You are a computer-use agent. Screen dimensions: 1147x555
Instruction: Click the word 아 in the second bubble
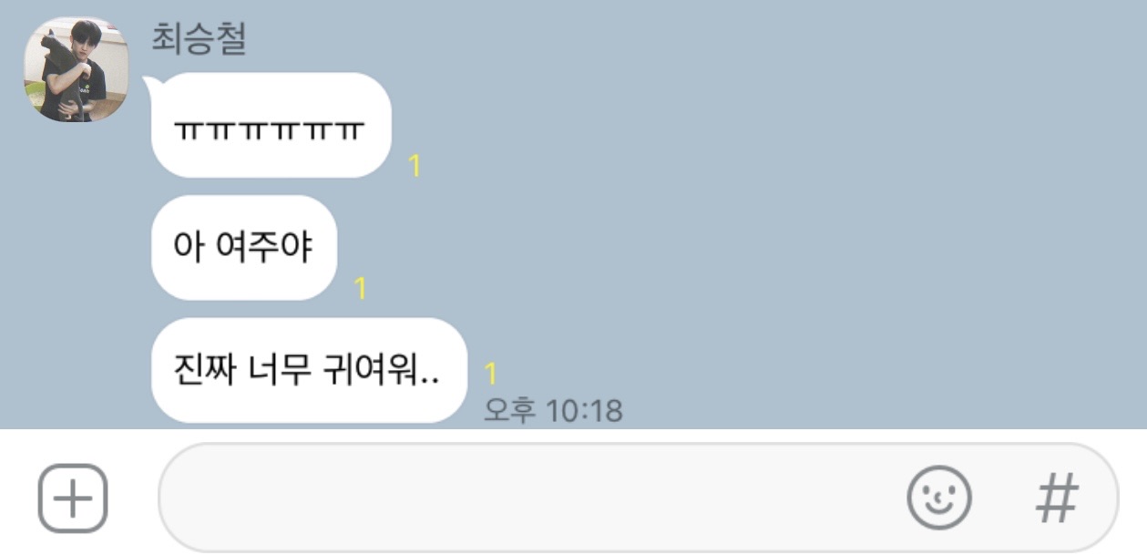click(188, 248)
